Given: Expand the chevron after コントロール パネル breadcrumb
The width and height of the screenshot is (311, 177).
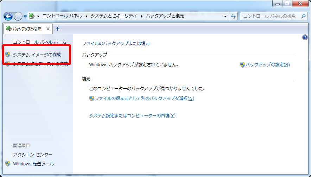Looking at the screenshot, I should tap(87, 16).
